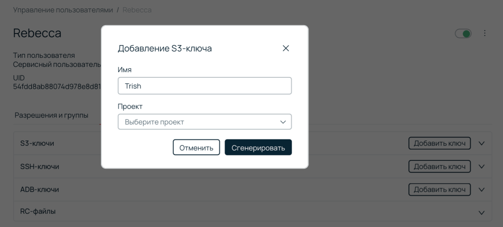
Task: Click the Добавить ключ button on the S3-ключи row
Action: pos(439,143)
